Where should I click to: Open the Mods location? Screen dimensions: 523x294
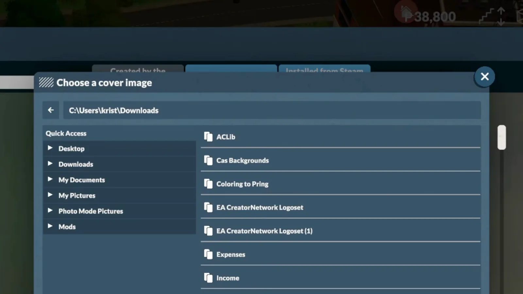tap(67, 227)
